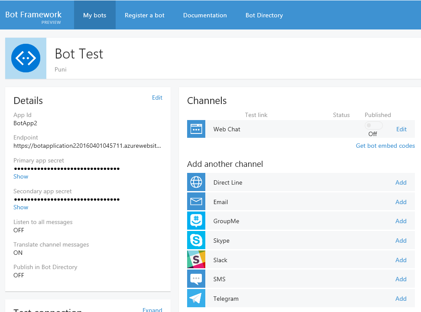Edit the Web Chat channel
This screenshot has width=421, height=312.
tap(402, 129)
